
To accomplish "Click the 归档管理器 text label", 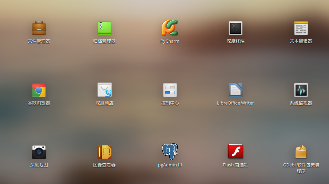I will pyautogui.click(x=104, y=41).
